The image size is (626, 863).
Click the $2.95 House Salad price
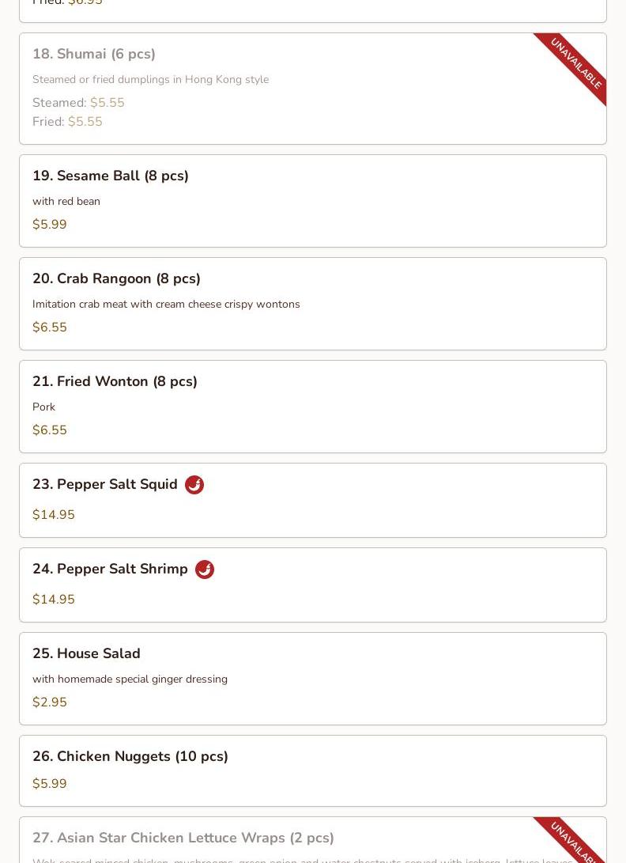(50, 702)
